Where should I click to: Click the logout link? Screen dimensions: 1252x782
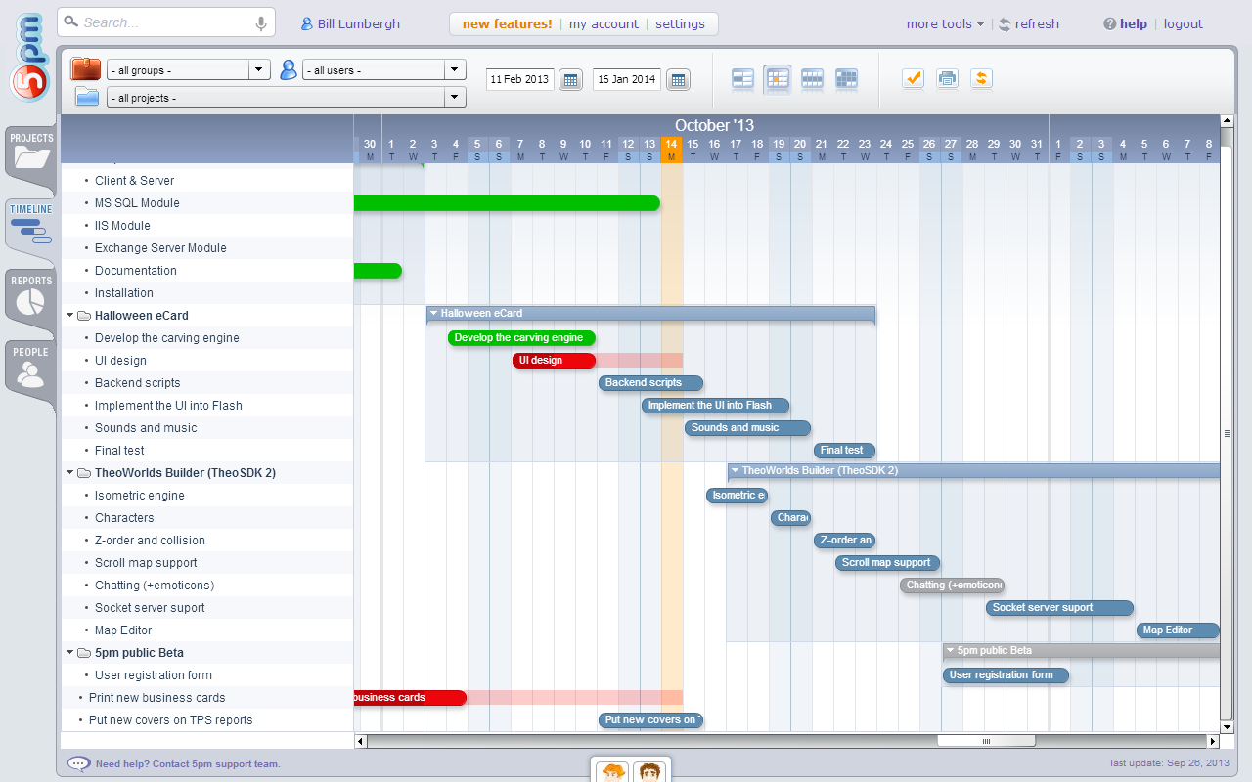pos(1184,23)
